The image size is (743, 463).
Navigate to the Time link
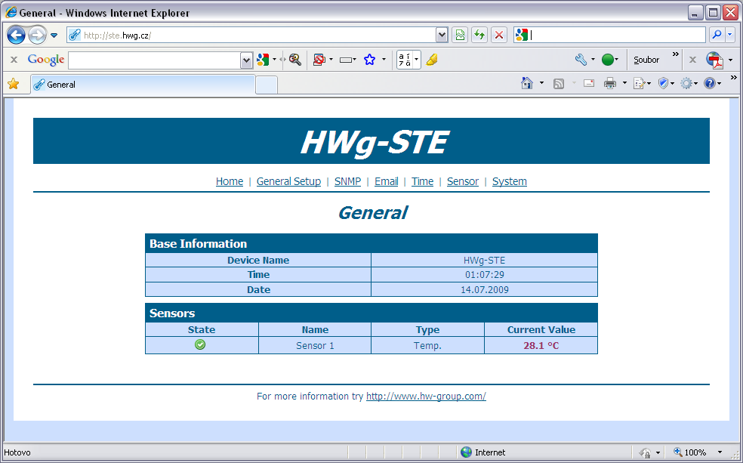point(422,181)
